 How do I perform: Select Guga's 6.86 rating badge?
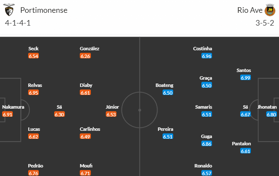(207, 144)
